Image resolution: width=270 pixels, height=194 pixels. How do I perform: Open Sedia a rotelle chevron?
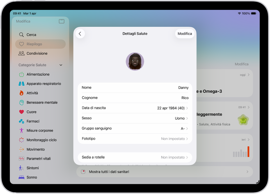tap(187, 157)
